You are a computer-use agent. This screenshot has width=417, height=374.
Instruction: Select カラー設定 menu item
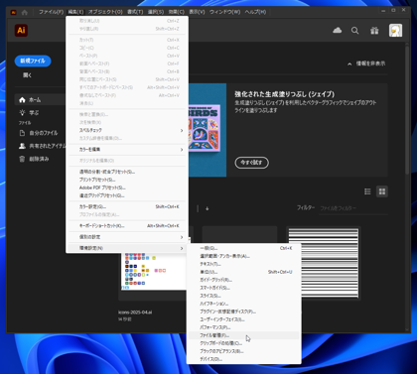(127, 206)
